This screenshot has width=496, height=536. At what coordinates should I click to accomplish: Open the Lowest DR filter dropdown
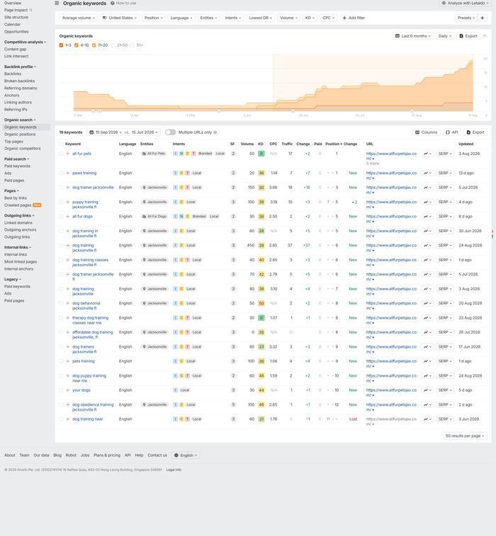click(x=260, y=18)
